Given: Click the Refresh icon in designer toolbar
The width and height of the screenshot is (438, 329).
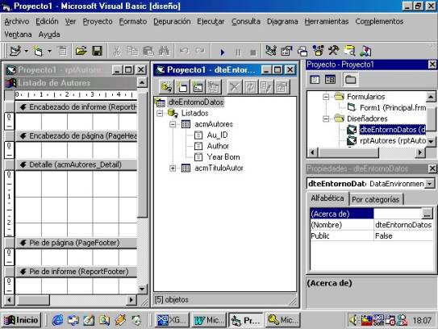Looking at the screenshot, I should tap(250, 87).
